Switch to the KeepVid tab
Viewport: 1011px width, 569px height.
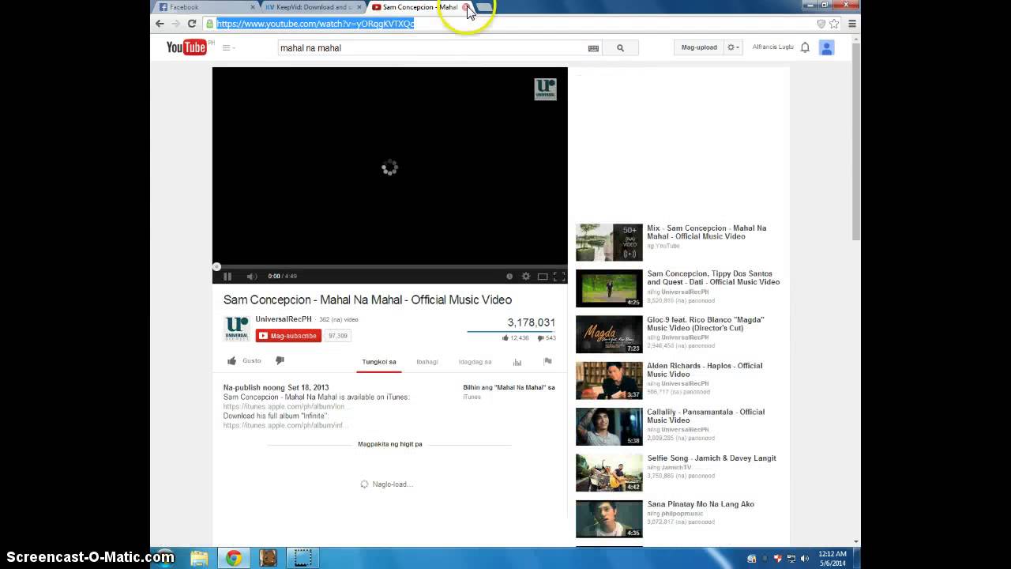click(313, 7)
